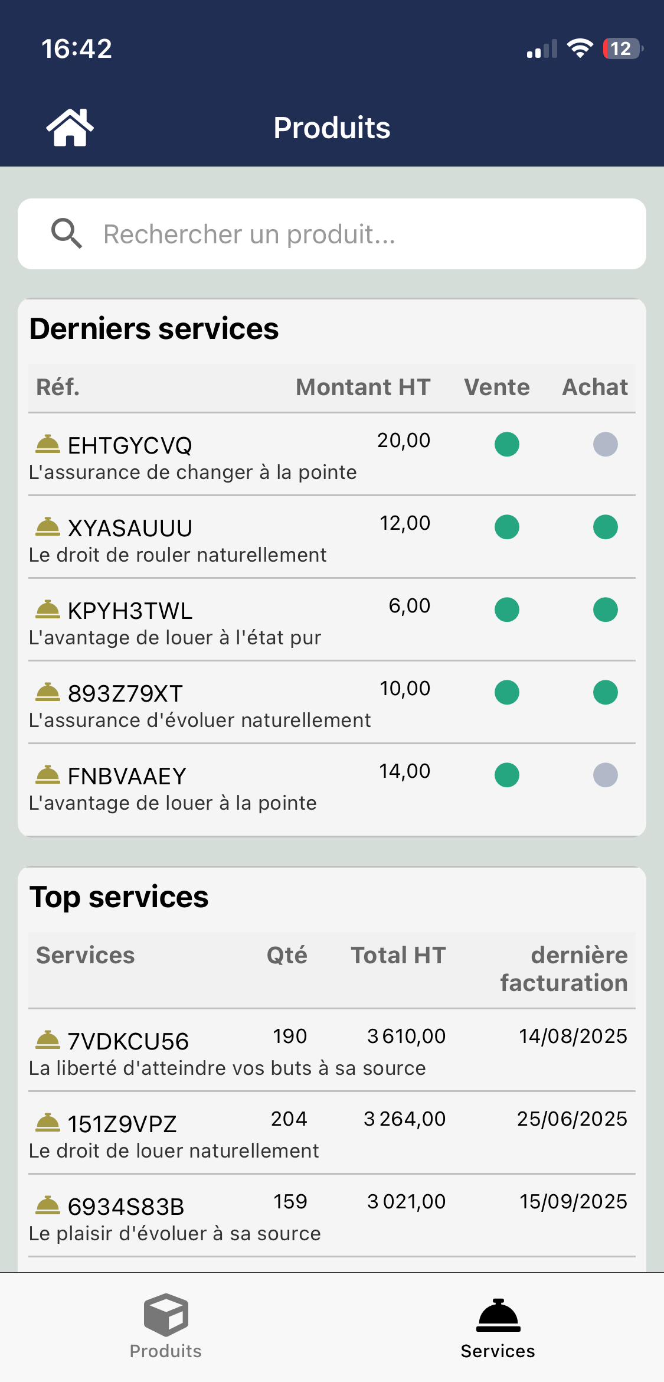Tap the bell icon beside 6934S83B
Screen dimensions: 664x1382
pyautogui.click(x=48, y=1205)
